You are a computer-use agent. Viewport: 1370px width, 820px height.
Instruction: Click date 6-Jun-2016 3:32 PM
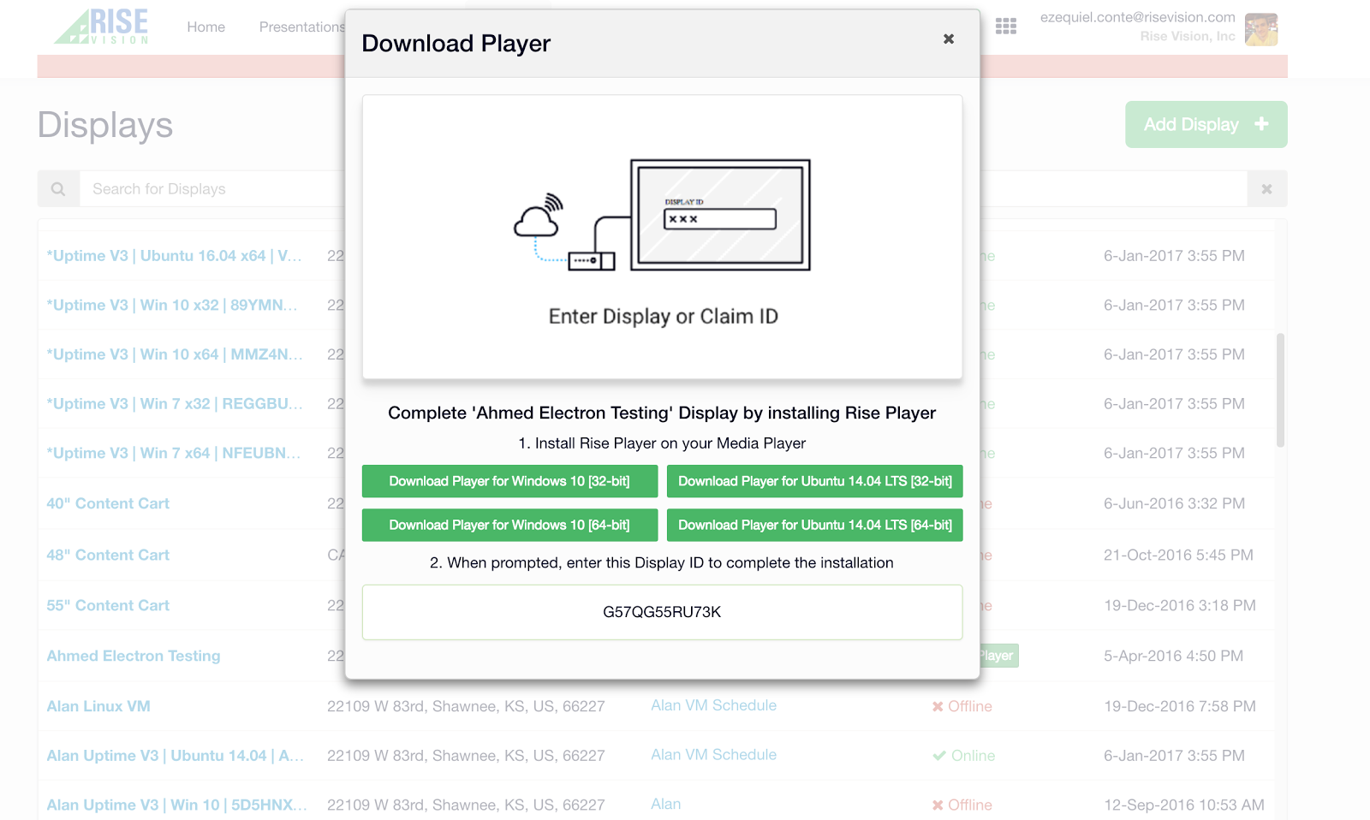(x=1174, y=504)
